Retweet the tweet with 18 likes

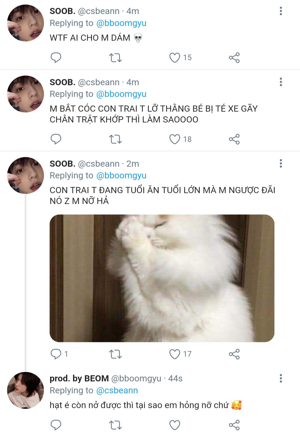pos(115,139)
